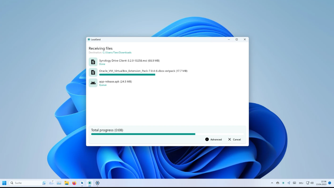Image resolution: width=334 pixels, height=188 pixels.
Task: Open File Explorer from the taskbar
Action: point(67,183)
